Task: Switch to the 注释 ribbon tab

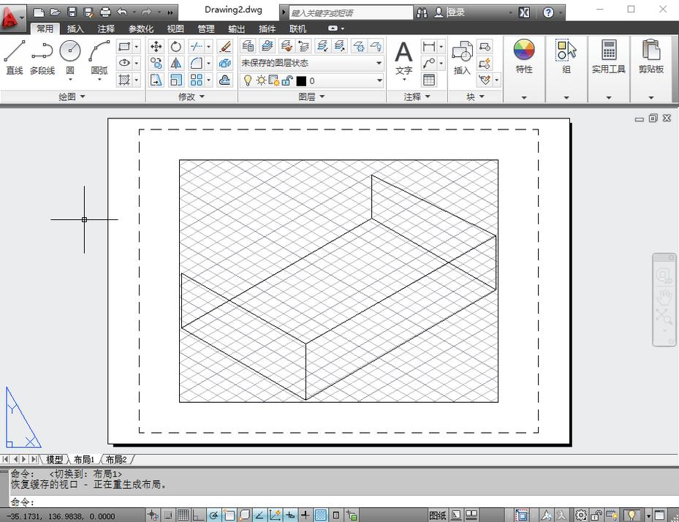Action: pyautogui.click(x=106, y=29)
